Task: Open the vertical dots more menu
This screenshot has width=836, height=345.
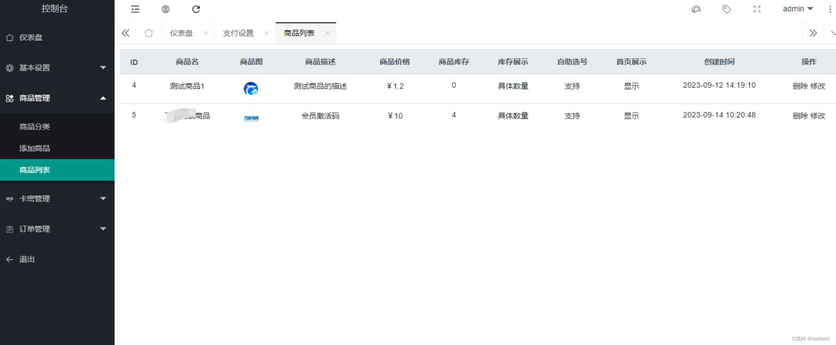Action: 830,9
